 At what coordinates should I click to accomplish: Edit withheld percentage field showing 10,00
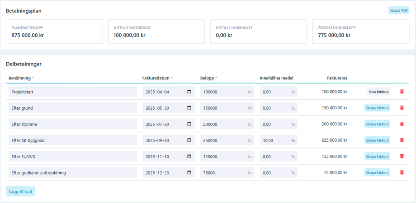click(275, 140)
